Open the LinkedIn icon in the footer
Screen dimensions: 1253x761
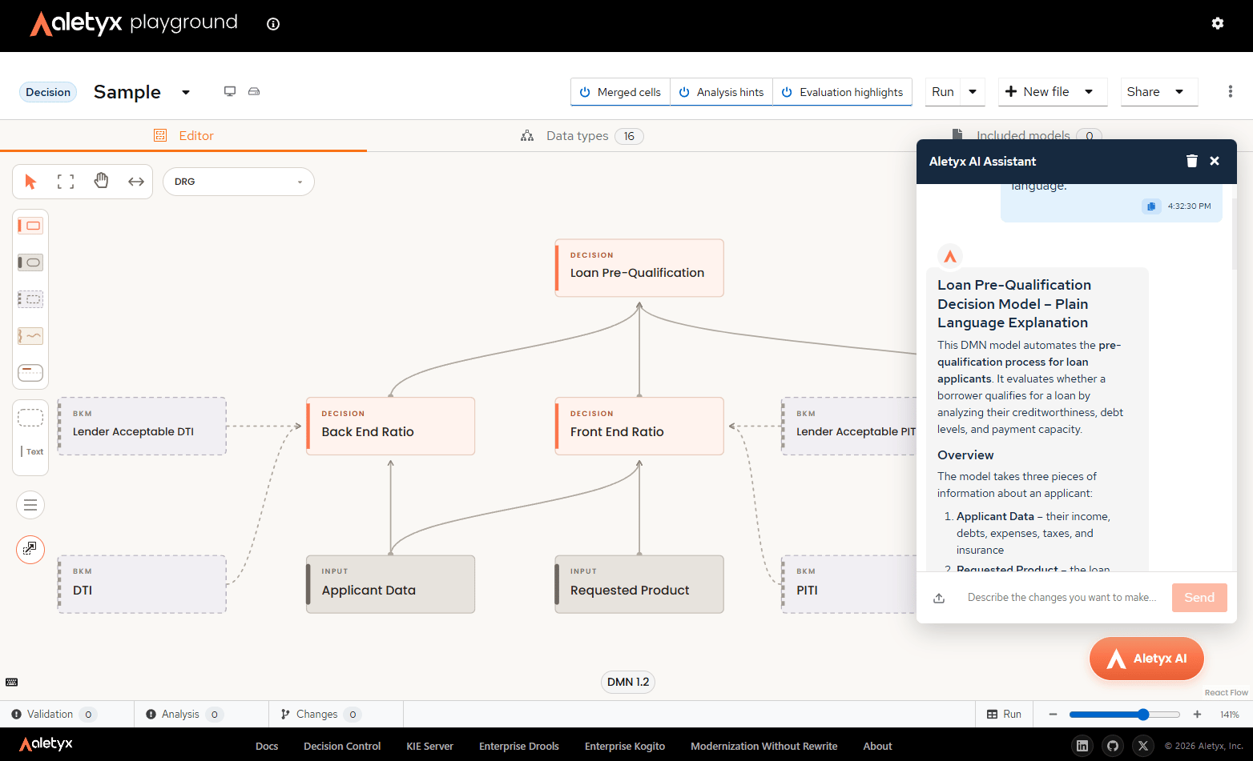tap(1082, 746)
